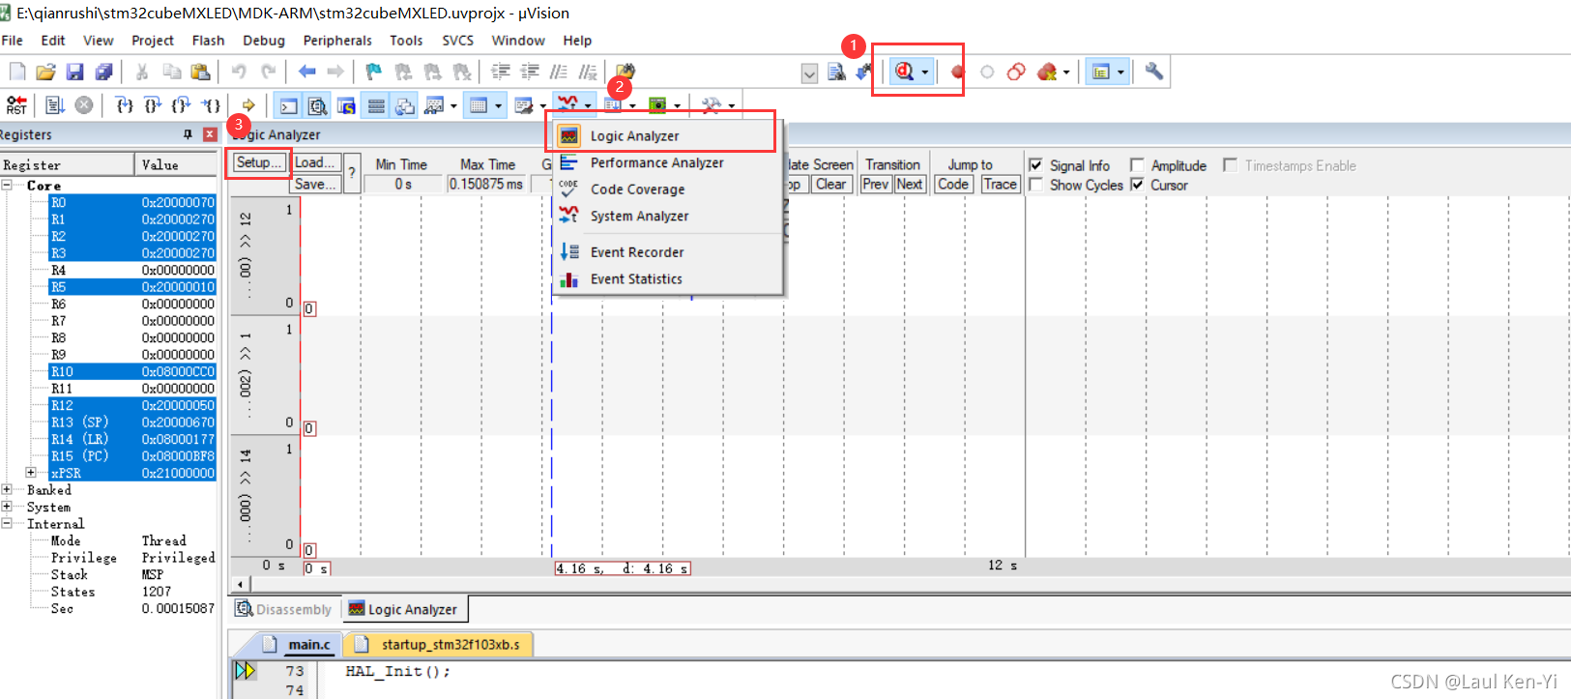Click the Kill All Breakpoints icon
Image resolution: width=1571 pixels, height=699 pixels.
pyautogui.click(x=1046, y=72)
